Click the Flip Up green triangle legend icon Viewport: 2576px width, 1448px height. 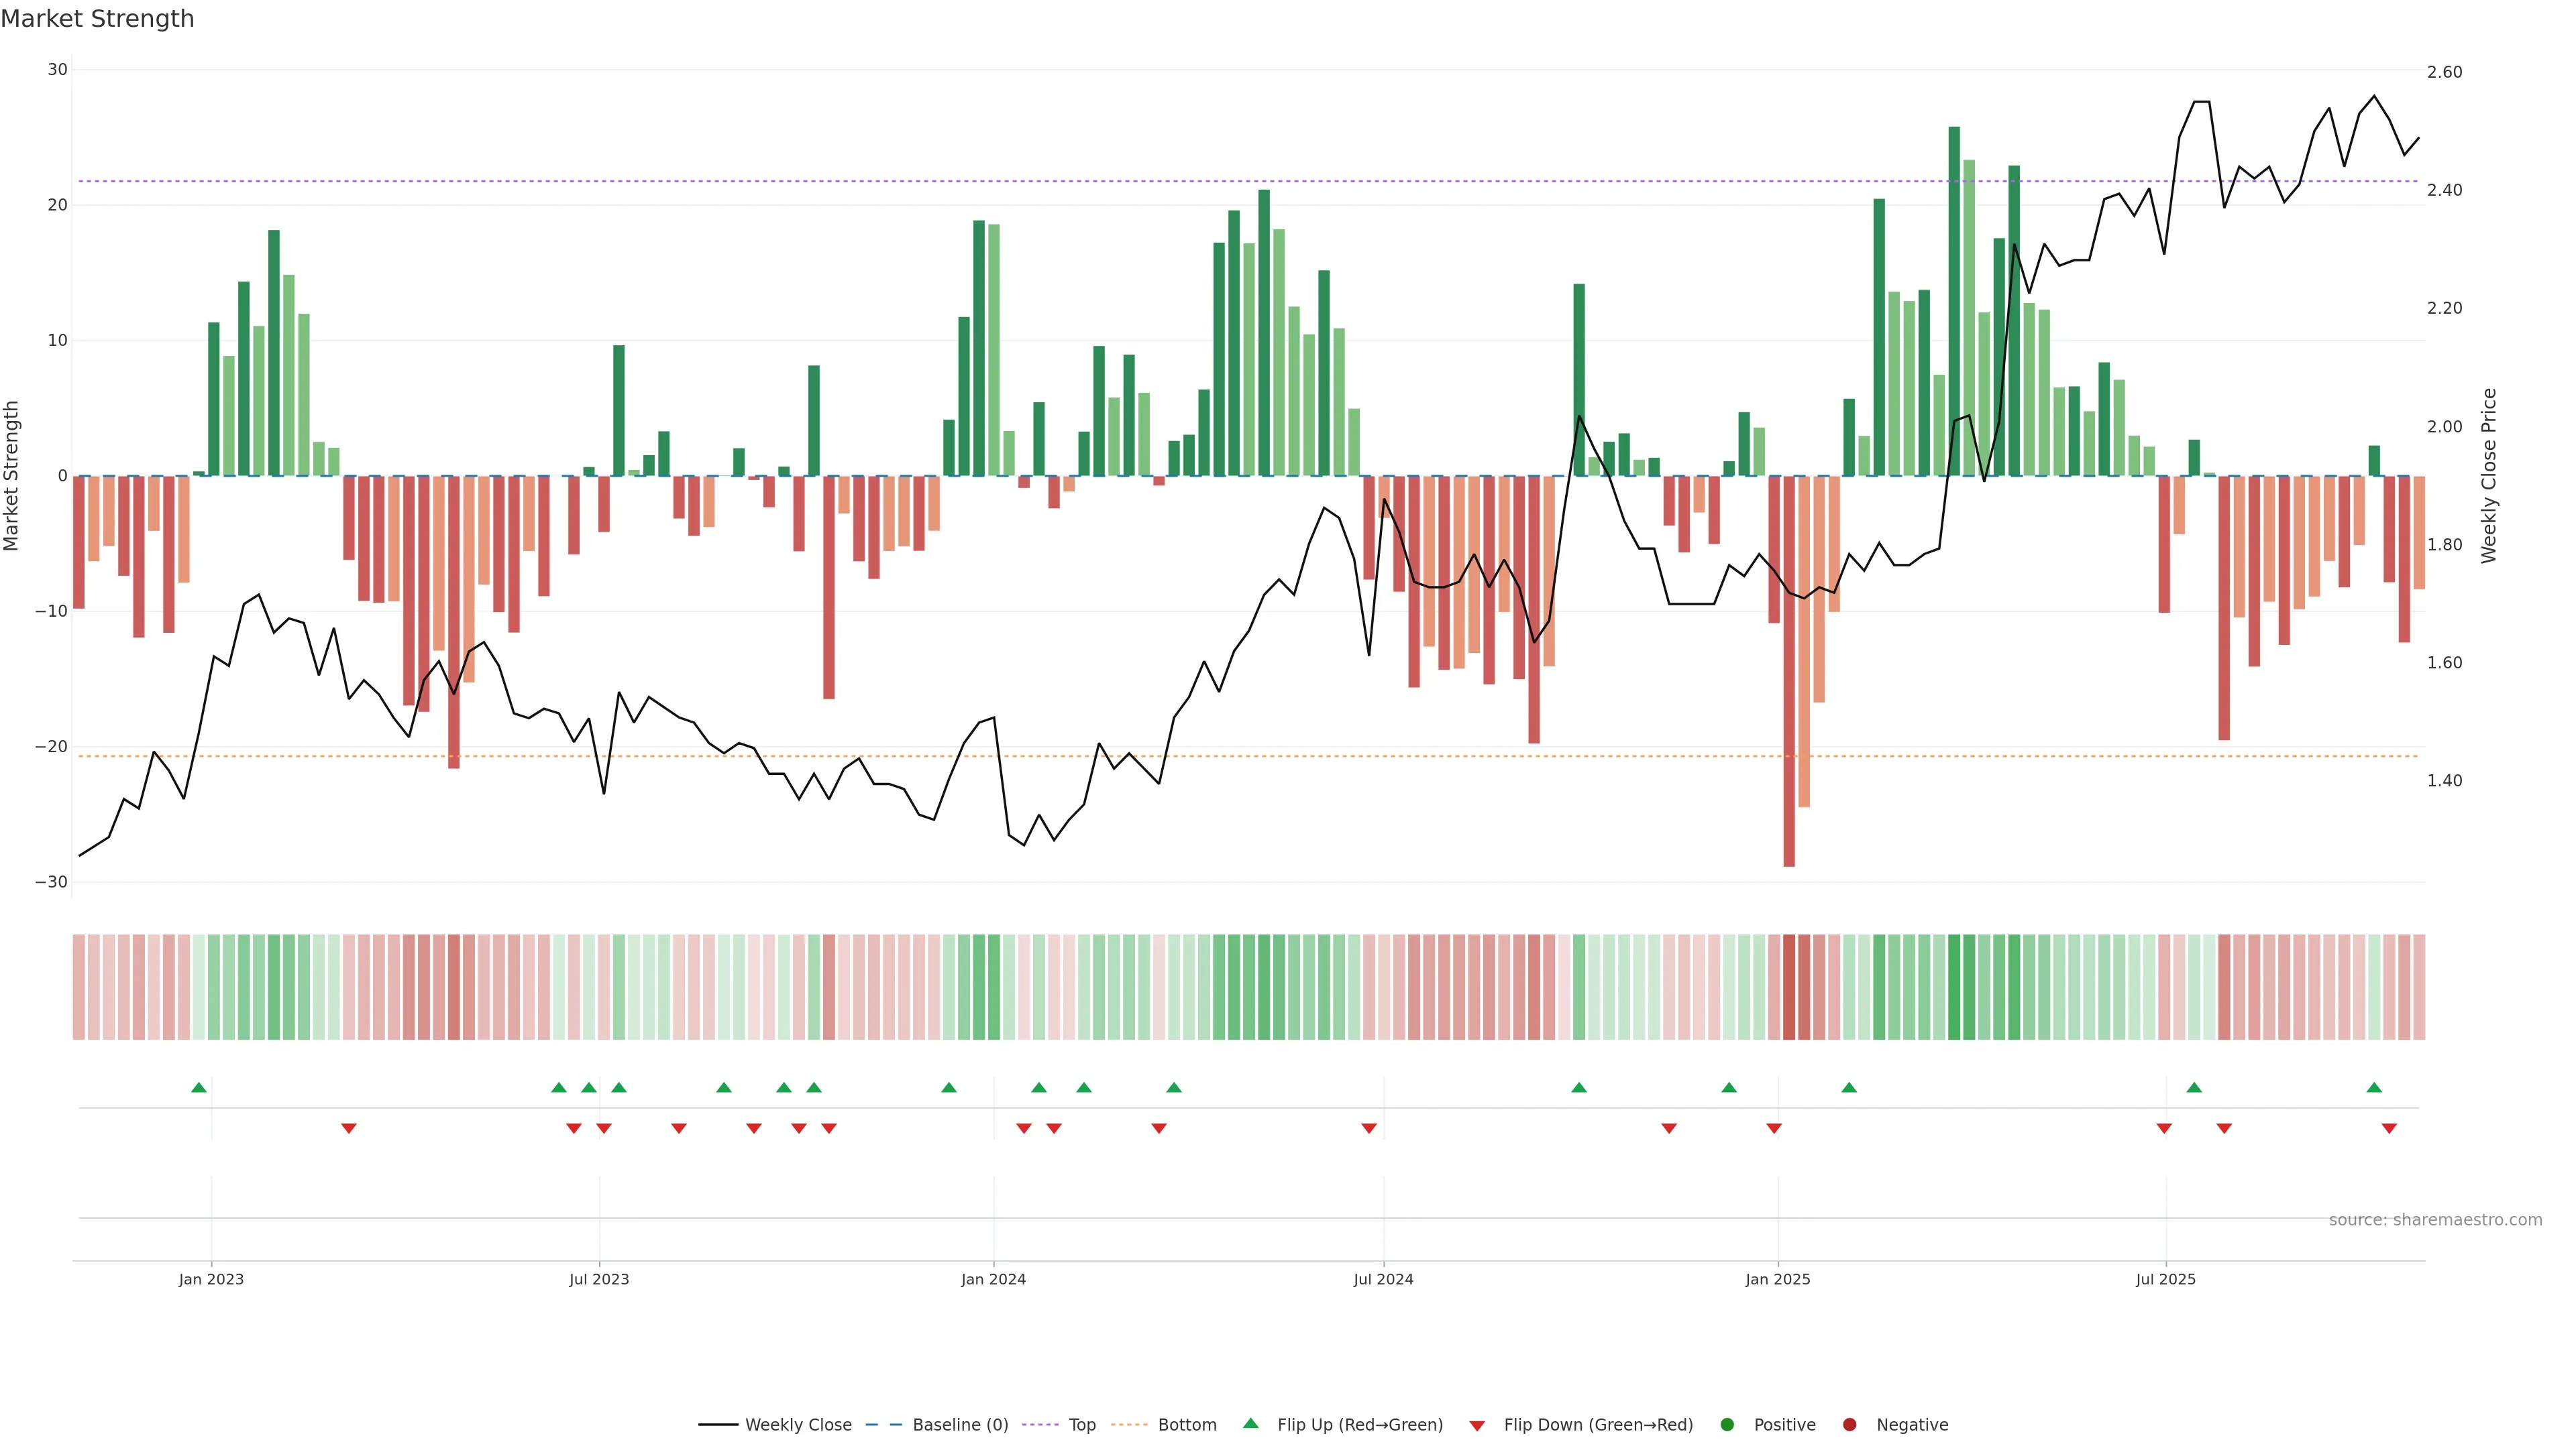point(1250,1423)
